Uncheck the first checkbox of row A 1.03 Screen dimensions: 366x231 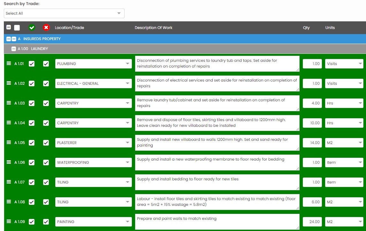click(32, 103)
